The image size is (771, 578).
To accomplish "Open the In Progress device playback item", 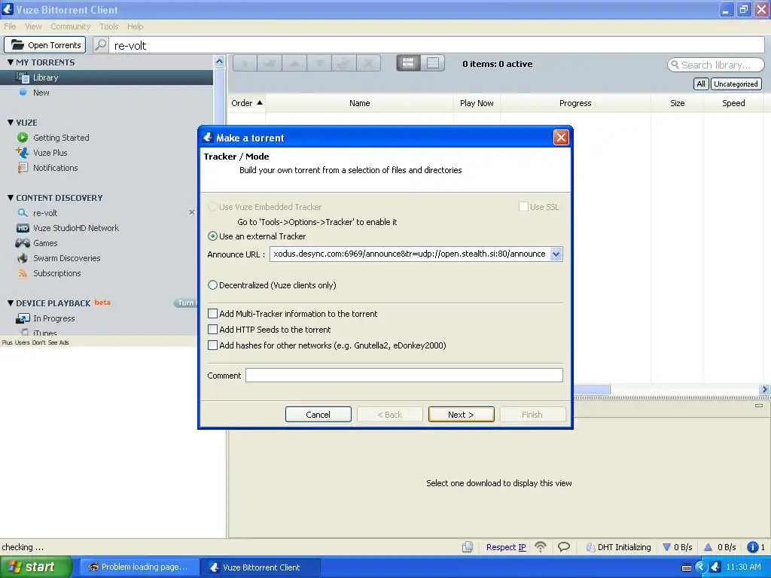I will (x=53, y=318).
